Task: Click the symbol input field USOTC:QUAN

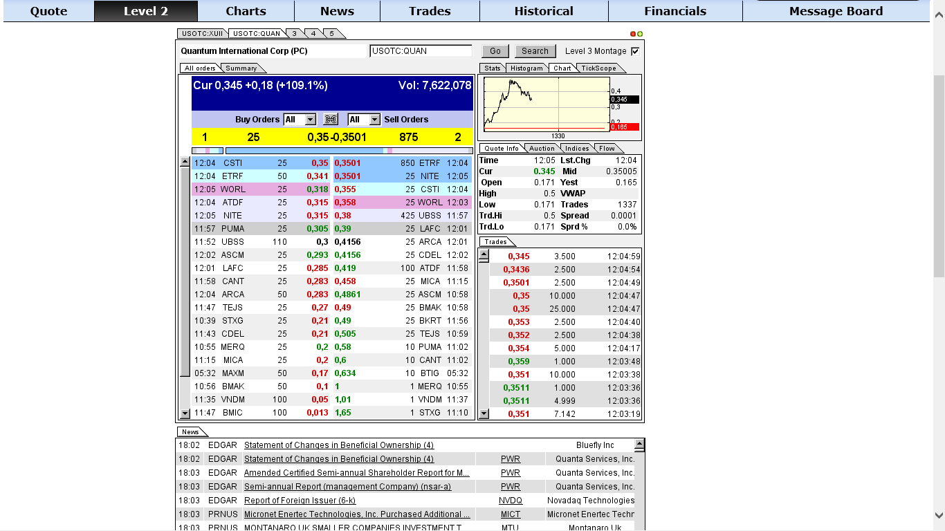Action: (421, 51)
